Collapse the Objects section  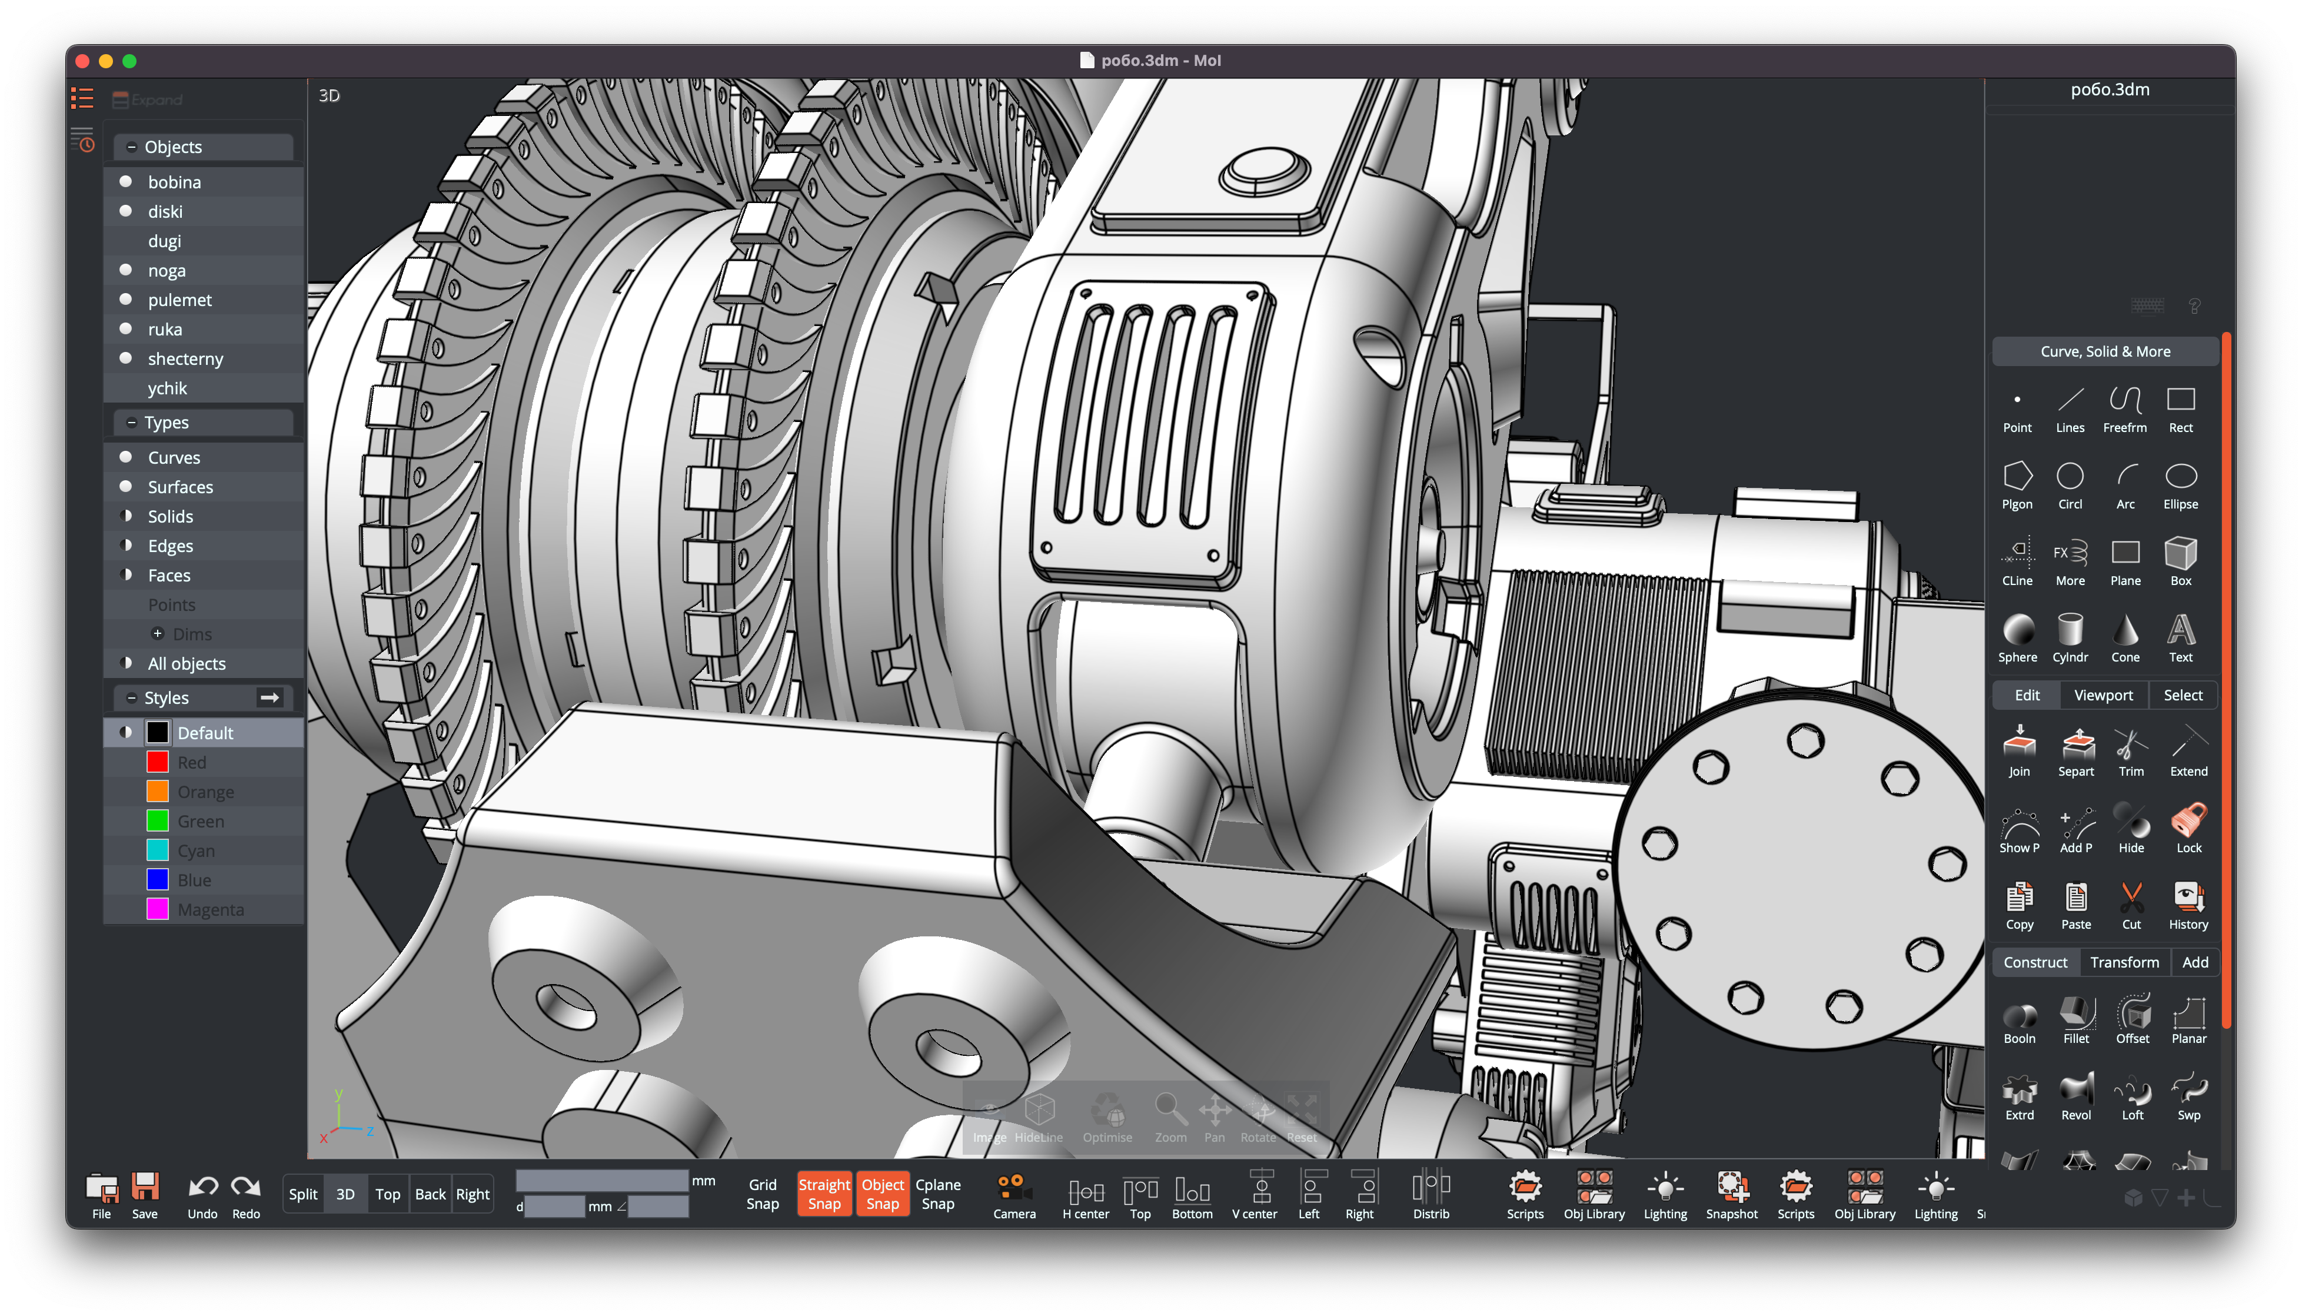click(132, 147)
